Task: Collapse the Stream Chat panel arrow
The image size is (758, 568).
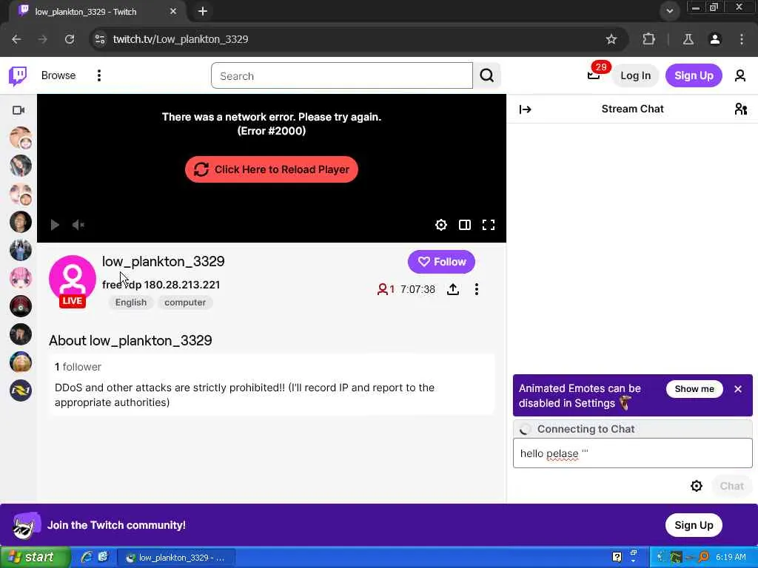Action: coord(525,109)
